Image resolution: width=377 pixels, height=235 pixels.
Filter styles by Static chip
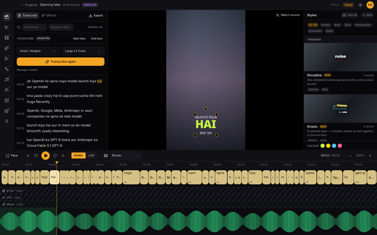[x=329, y=31]
